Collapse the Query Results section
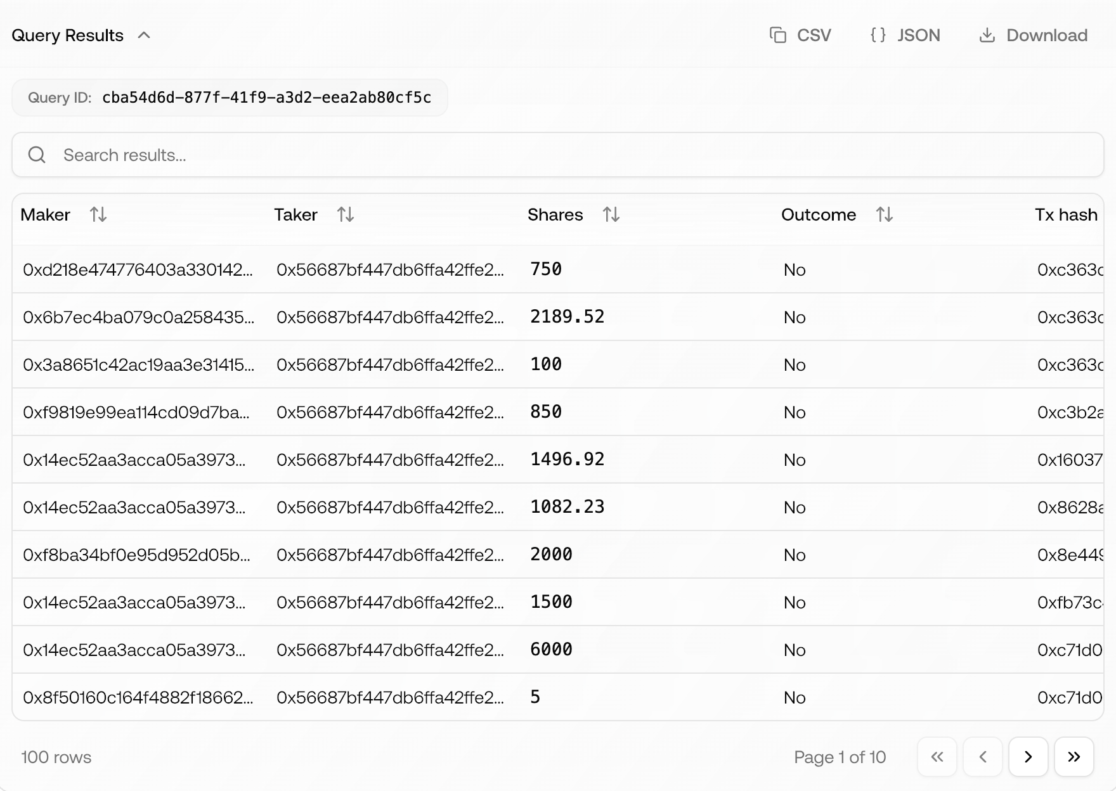 [x=145, y=35]
